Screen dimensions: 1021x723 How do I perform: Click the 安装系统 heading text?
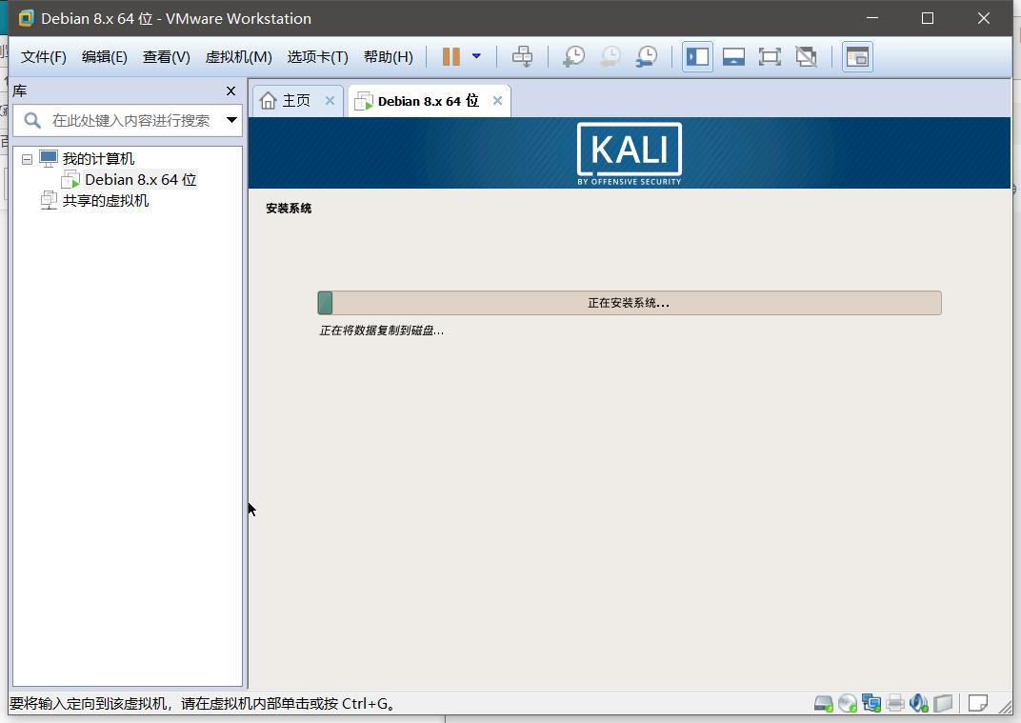(x=289, y=209)
